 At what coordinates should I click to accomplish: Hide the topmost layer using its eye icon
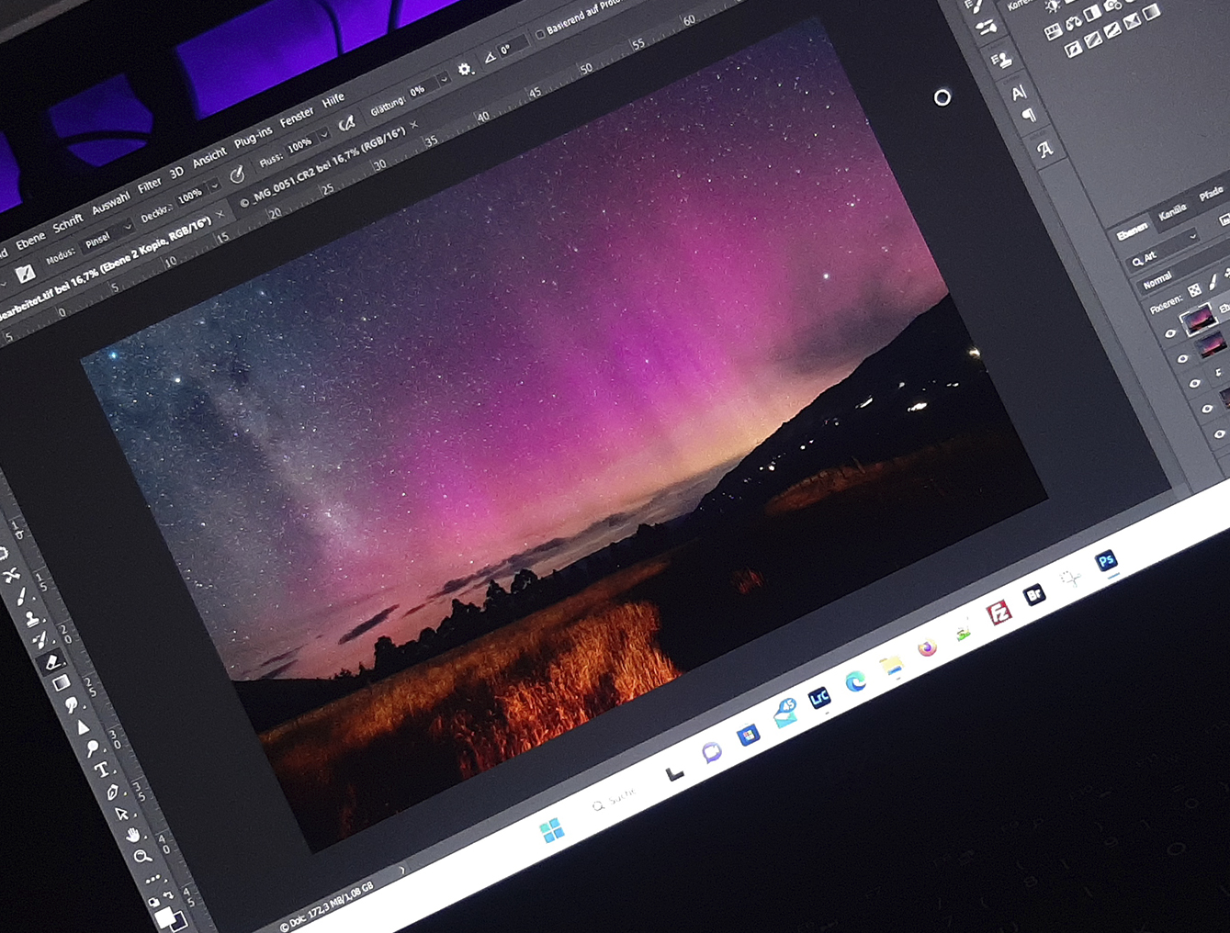(x=1169, y=334)
